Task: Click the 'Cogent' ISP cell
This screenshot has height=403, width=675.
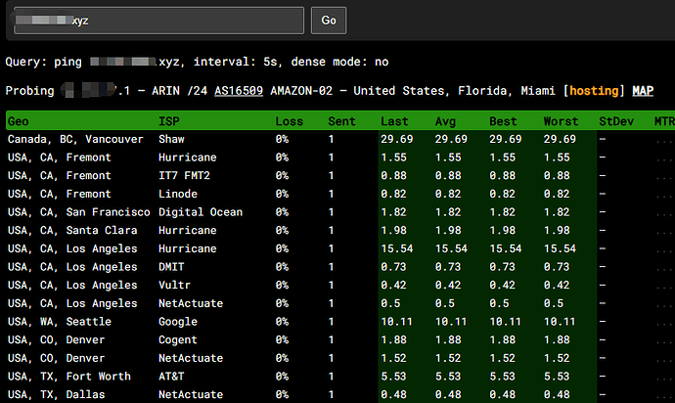Action: coord(178,339)
